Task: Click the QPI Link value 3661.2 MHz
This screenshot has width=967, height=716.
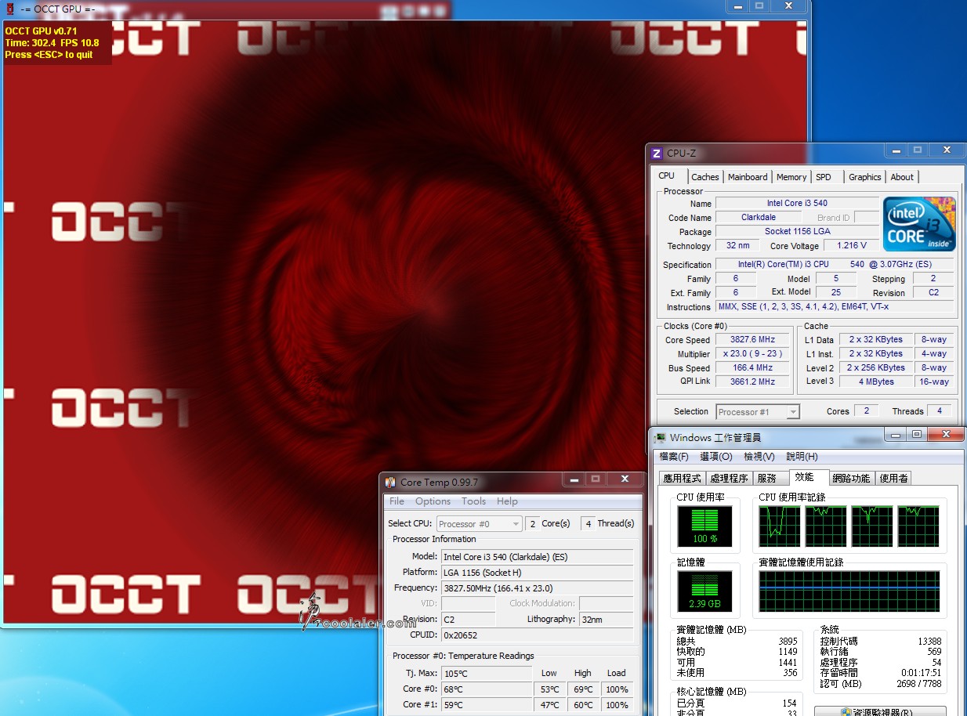Action: 752,382
